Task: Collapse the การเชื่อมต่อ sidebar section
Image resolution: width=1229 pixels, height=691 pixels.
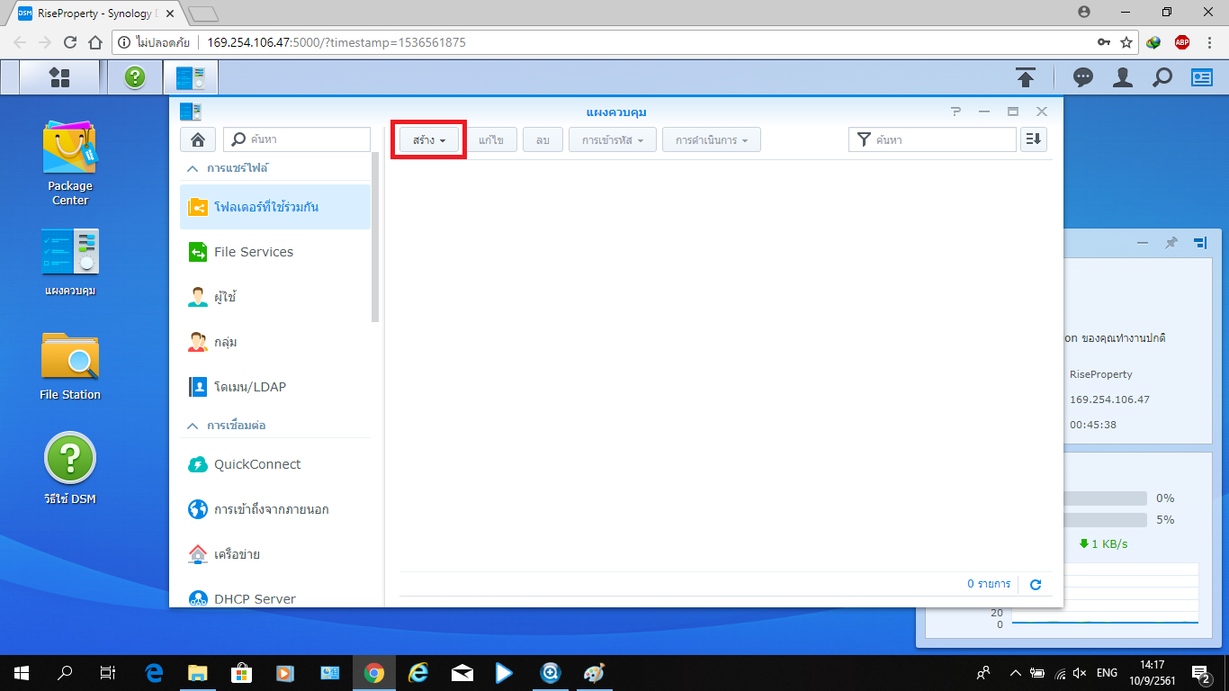Action: [x=192, y=426]
